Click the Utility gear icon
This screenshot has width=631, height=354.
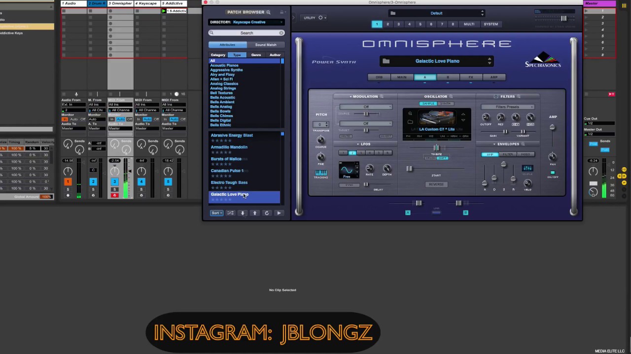tap(321, 18)
